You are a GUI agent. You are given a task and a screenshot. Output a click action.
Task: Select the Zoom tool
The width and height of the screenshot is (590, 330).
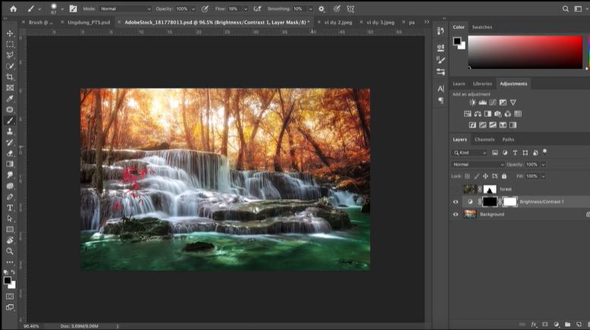10,250
